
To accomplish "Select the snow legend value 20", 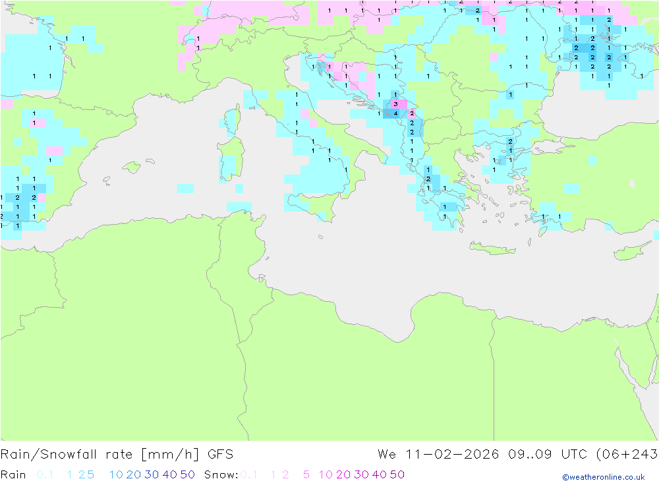I will point(343,474).
